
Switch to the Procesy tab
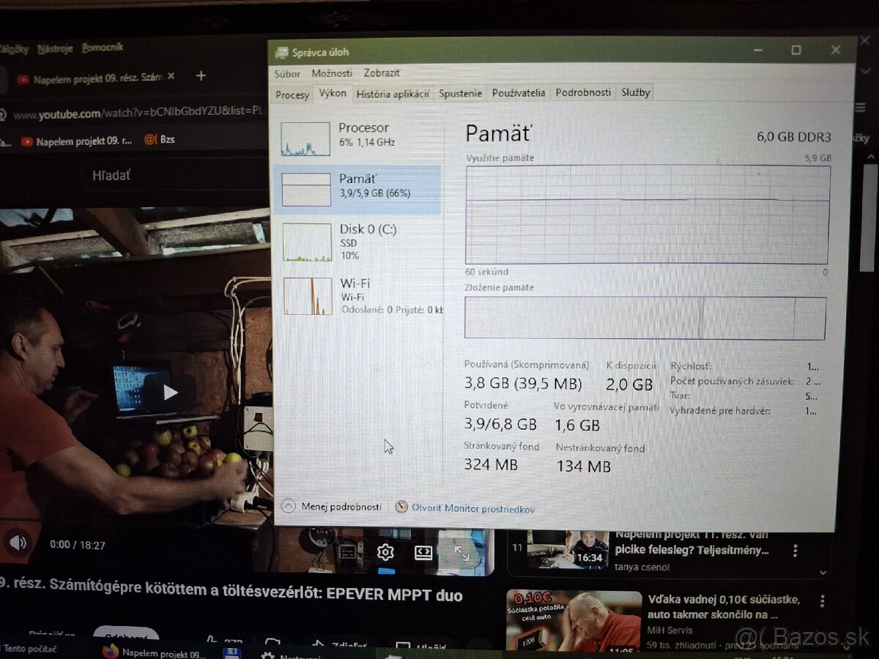tap(292, 94)
